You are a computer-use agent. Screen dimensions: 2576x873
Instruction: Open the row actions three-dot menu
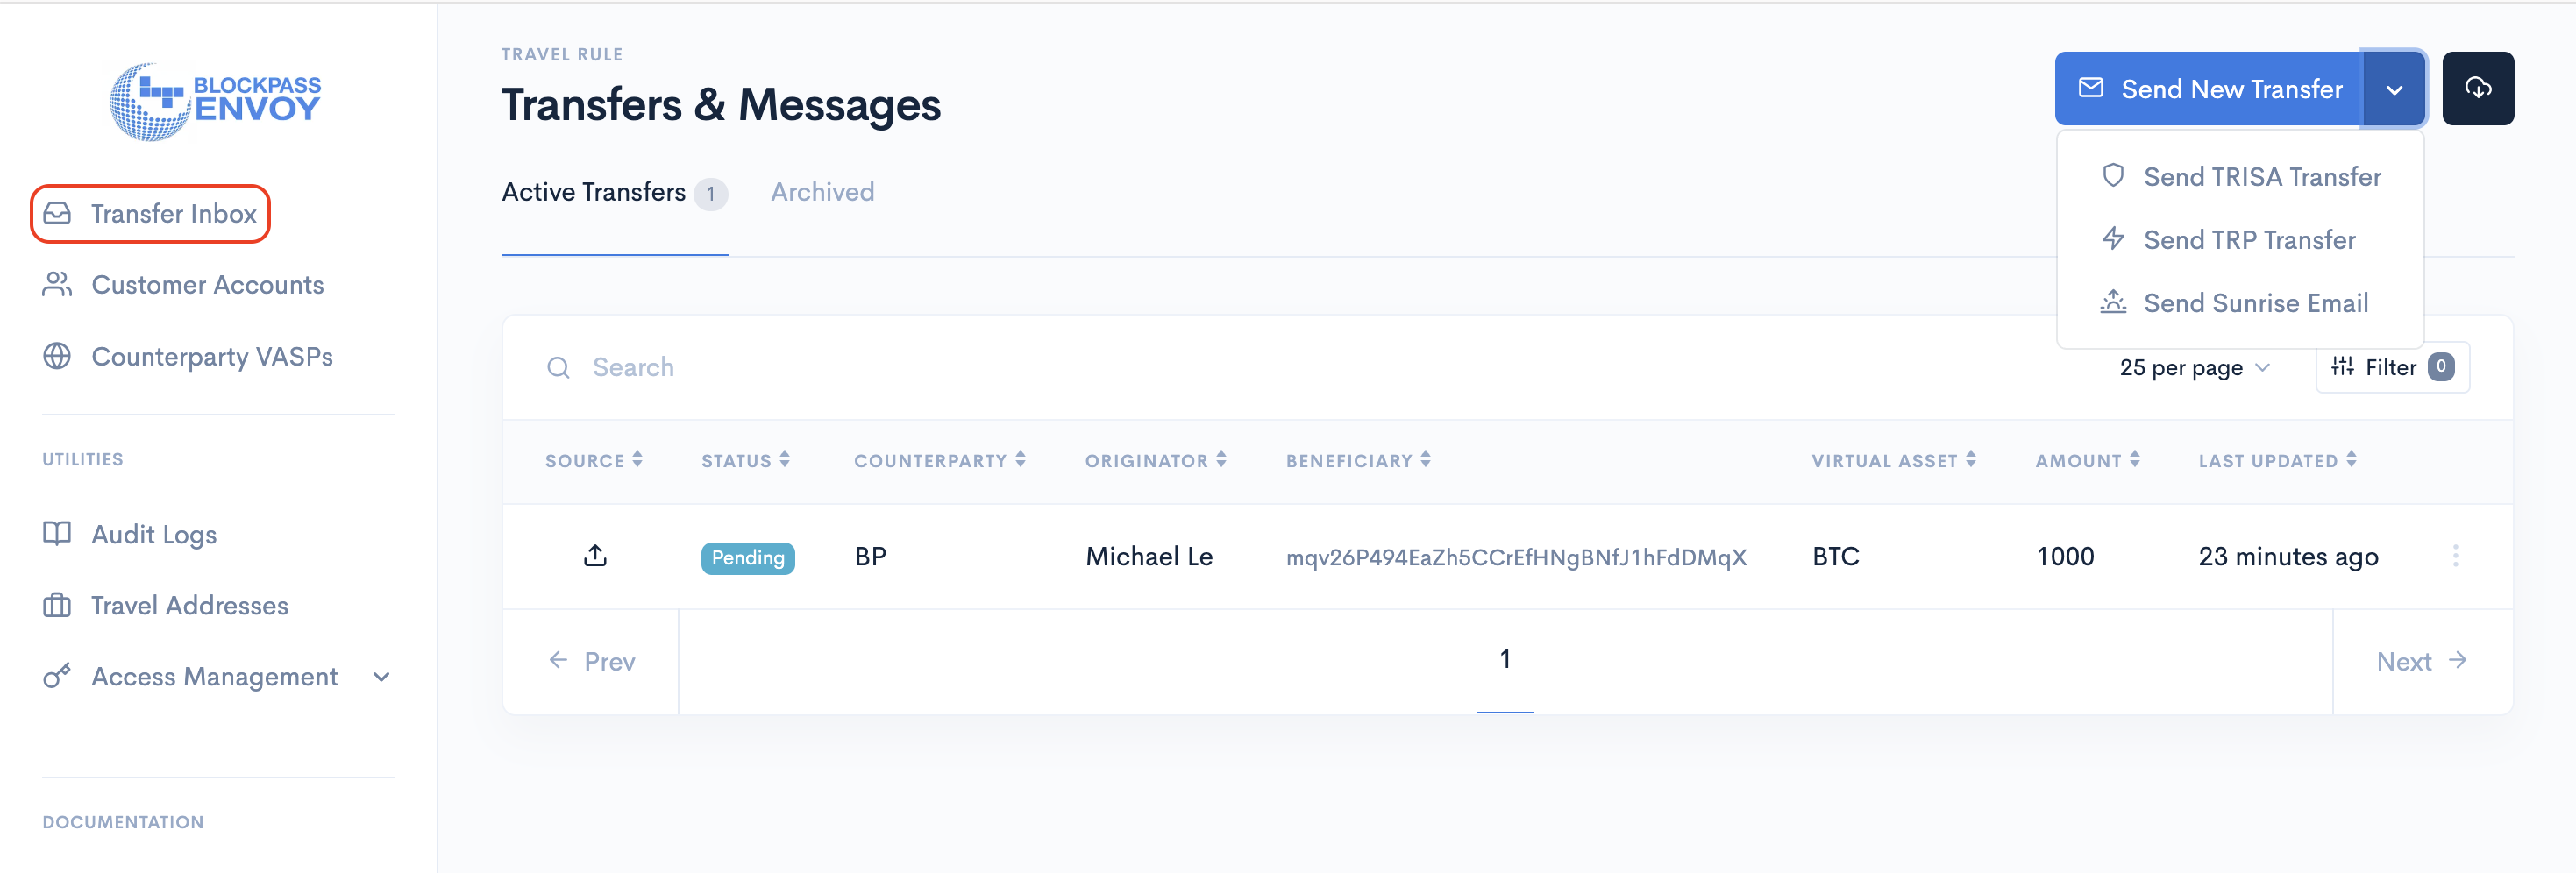[x=2455, y=556]
